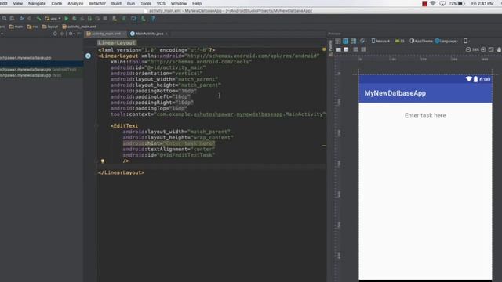Click the zoom out minus icon in preview

[x=468, y=49]
